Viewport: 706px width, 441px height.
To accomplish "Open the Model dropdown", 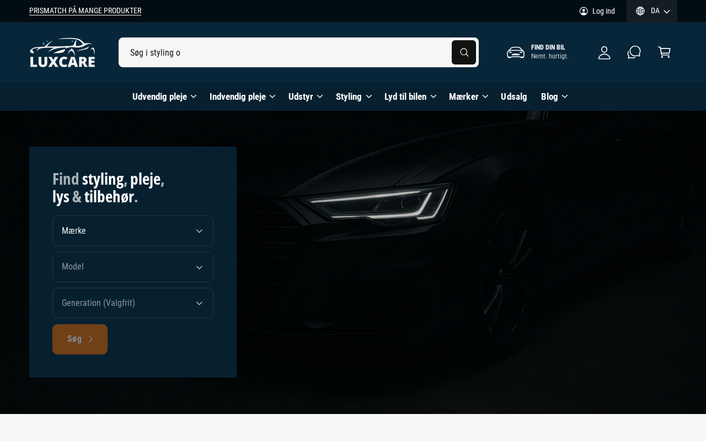I will coord(133,267).
